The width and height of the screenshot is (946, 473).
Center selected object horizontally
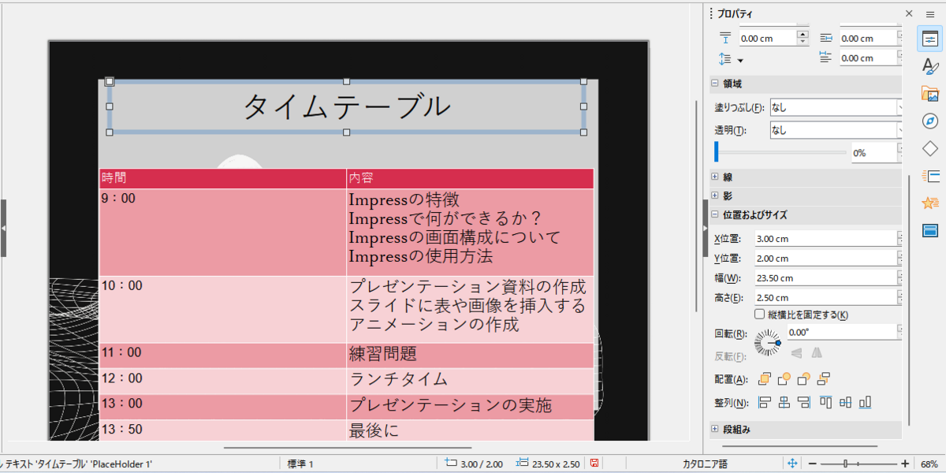[x=784, y=403]
